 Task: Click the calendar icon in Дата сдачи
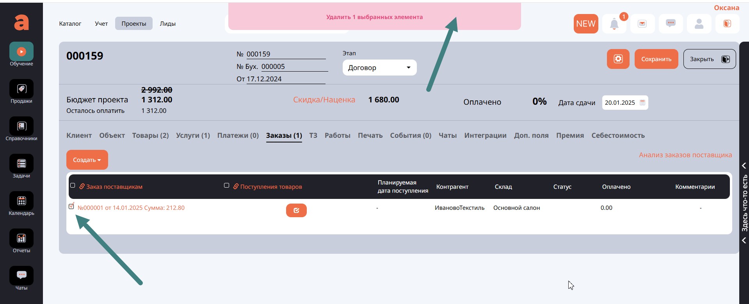coord(642,103)
